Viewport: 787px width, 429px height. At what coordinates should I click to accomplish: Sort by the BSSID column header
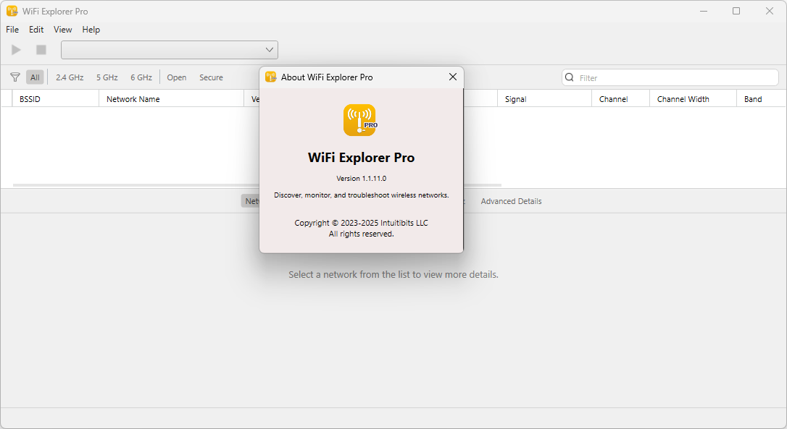click(55, 98)
